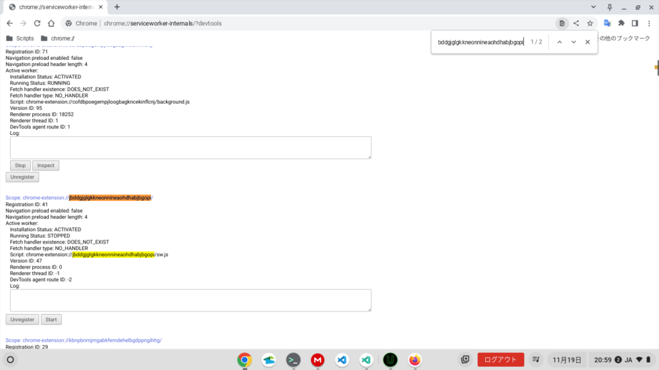
Task: Click the find-in-page search text field
Action: tap(479, 42)
